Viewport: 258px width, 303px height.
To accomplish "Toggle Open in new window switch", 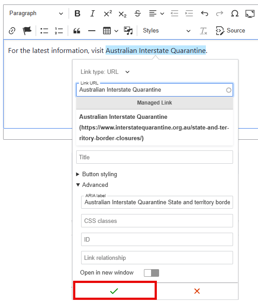I will pyautogui.click(x=152, y=273).
